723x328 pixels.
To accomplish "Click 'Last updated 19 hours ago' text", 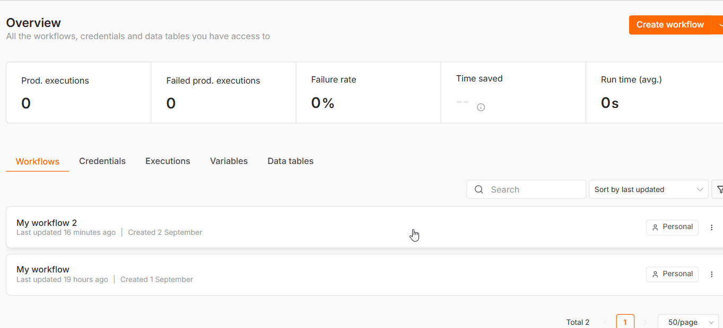I will pyautogui.click(x=62, y=279).
